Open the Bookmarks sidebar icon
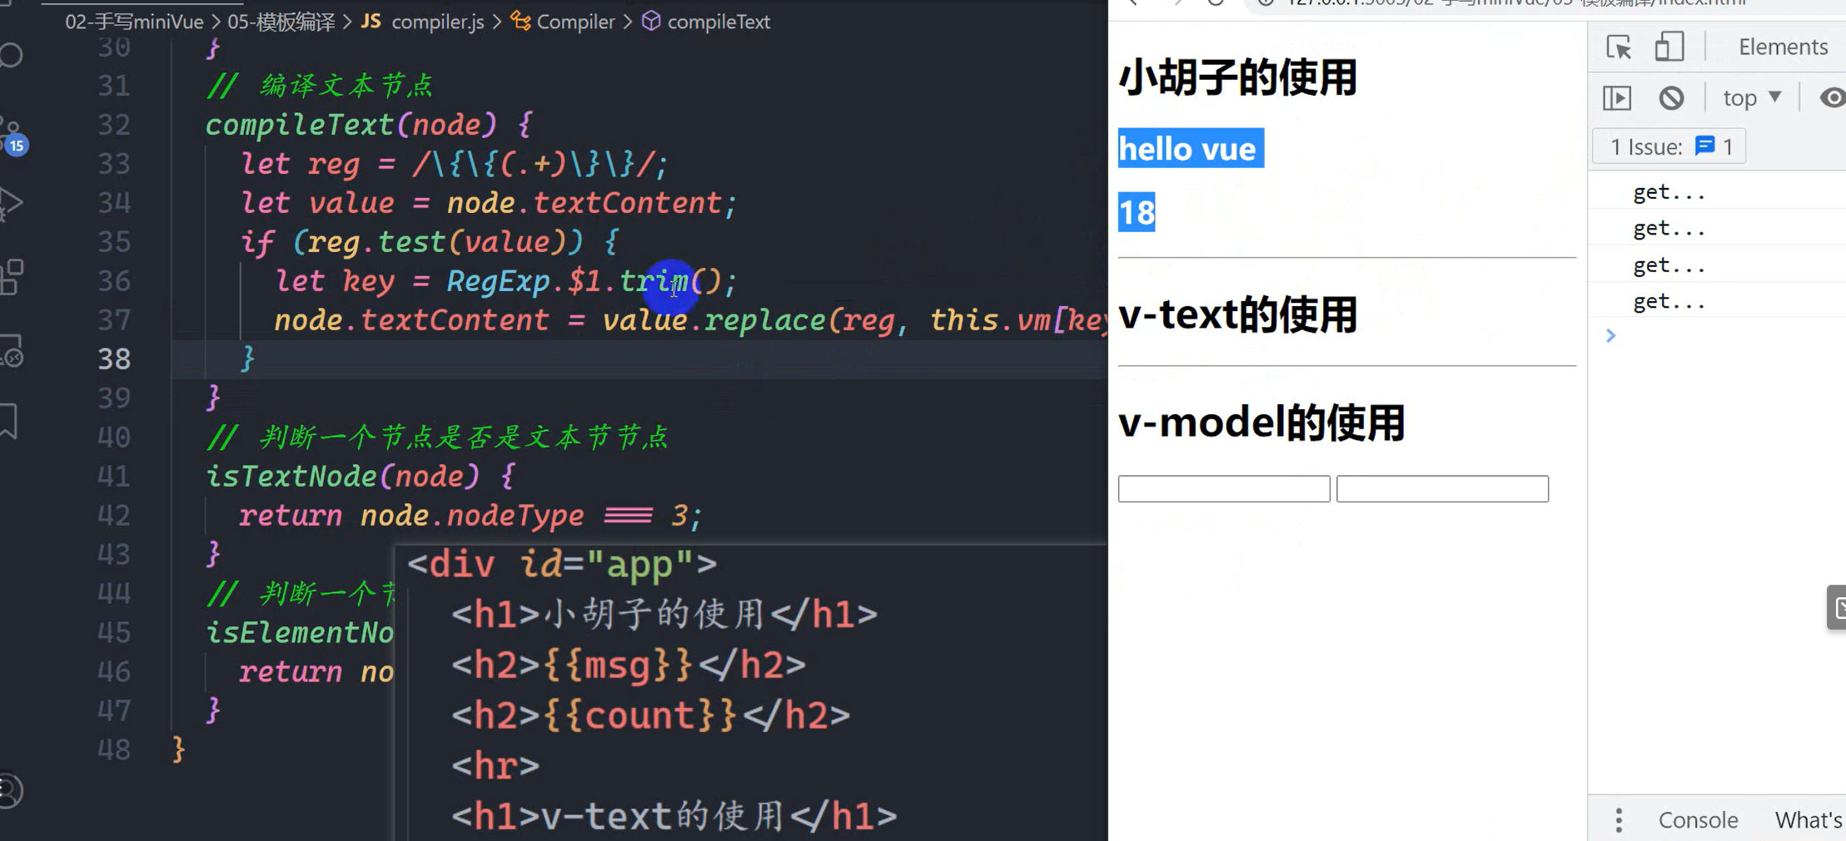 (x=7, y=422)
